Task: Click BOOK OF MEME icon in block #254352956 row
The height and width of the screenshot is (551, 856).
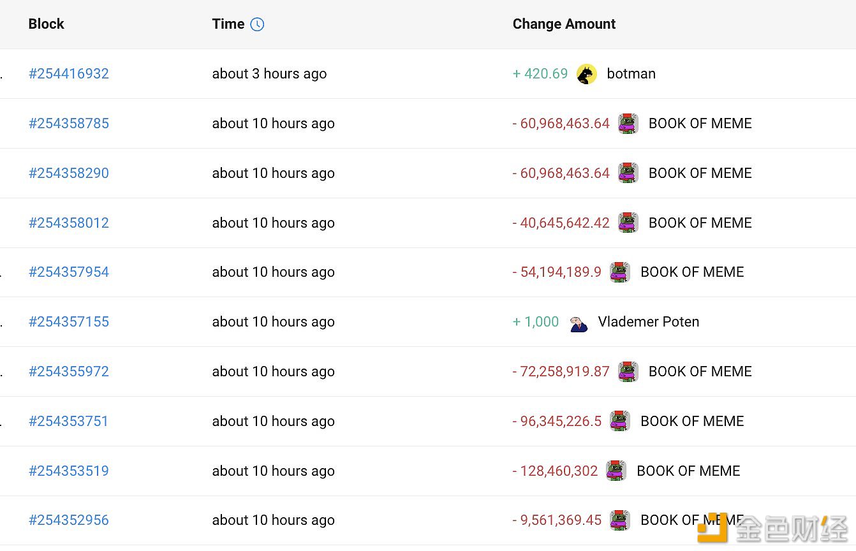Action: point(620,520)
